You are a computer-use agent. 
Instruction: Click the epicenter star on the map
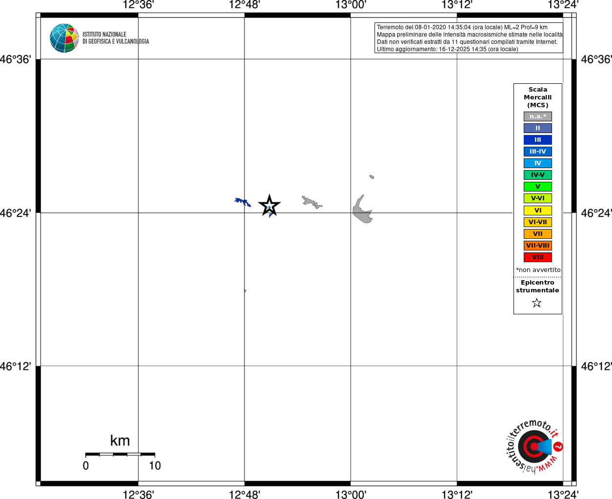coord(269,206)
